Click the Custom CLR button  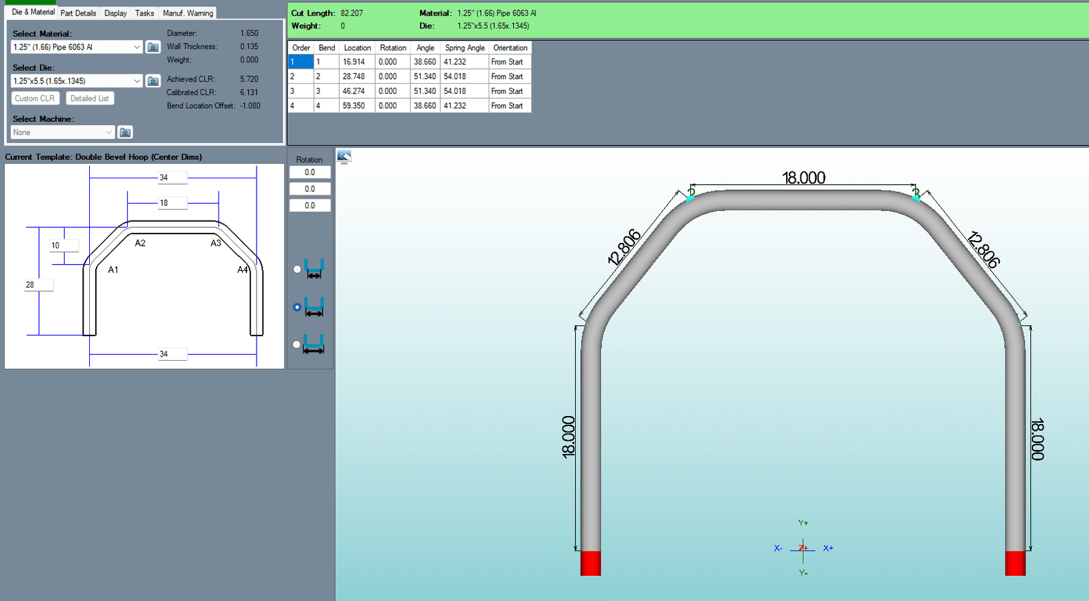click(x=35, y=99)
